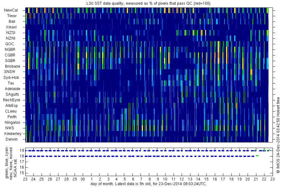281x187 pixels.
Task: Click the NewCal region label
Action: [x=11, y=10]
